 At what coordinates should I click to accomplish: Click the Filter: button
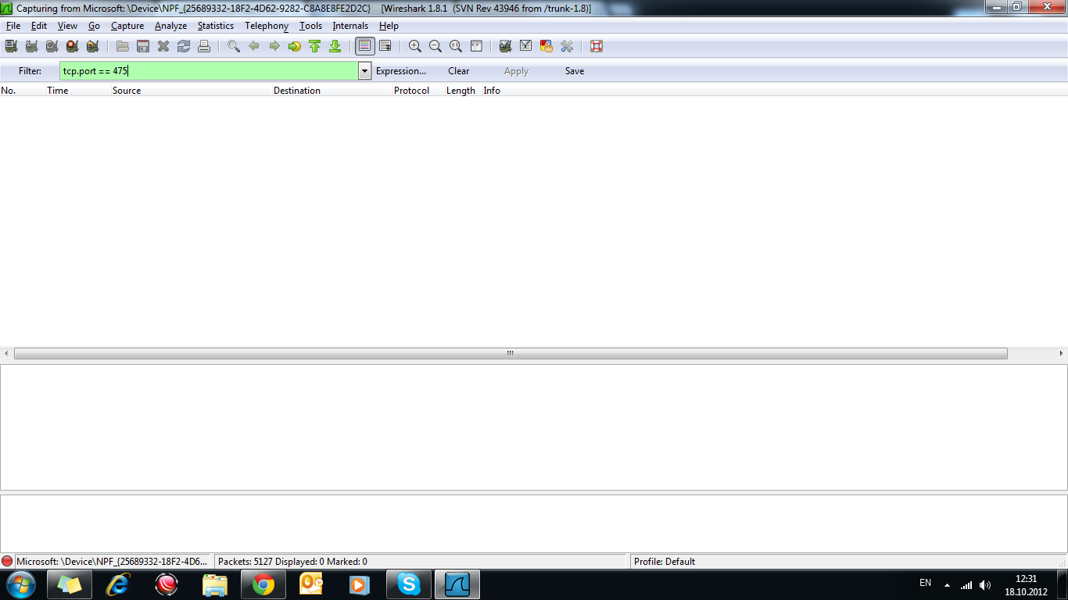click(30, 71)
